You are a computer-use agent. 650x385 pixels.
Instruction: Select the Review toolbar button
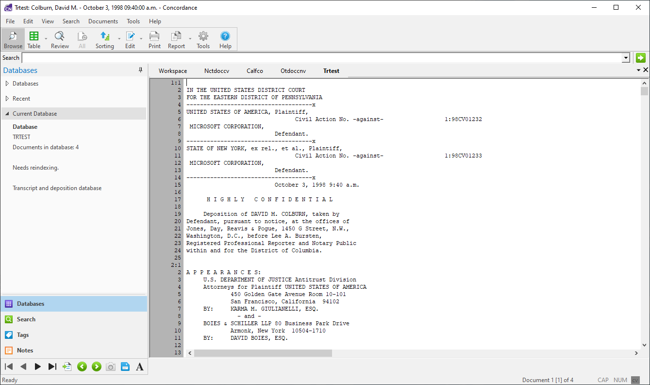(60, 39)
